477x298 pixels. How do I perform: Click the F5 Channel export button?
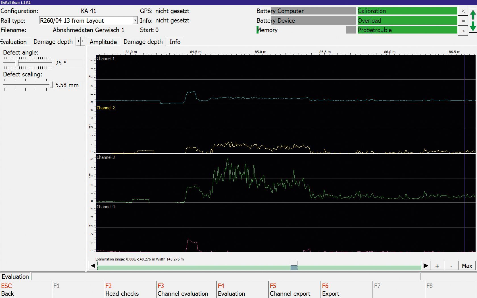click(x=294, y=290)
